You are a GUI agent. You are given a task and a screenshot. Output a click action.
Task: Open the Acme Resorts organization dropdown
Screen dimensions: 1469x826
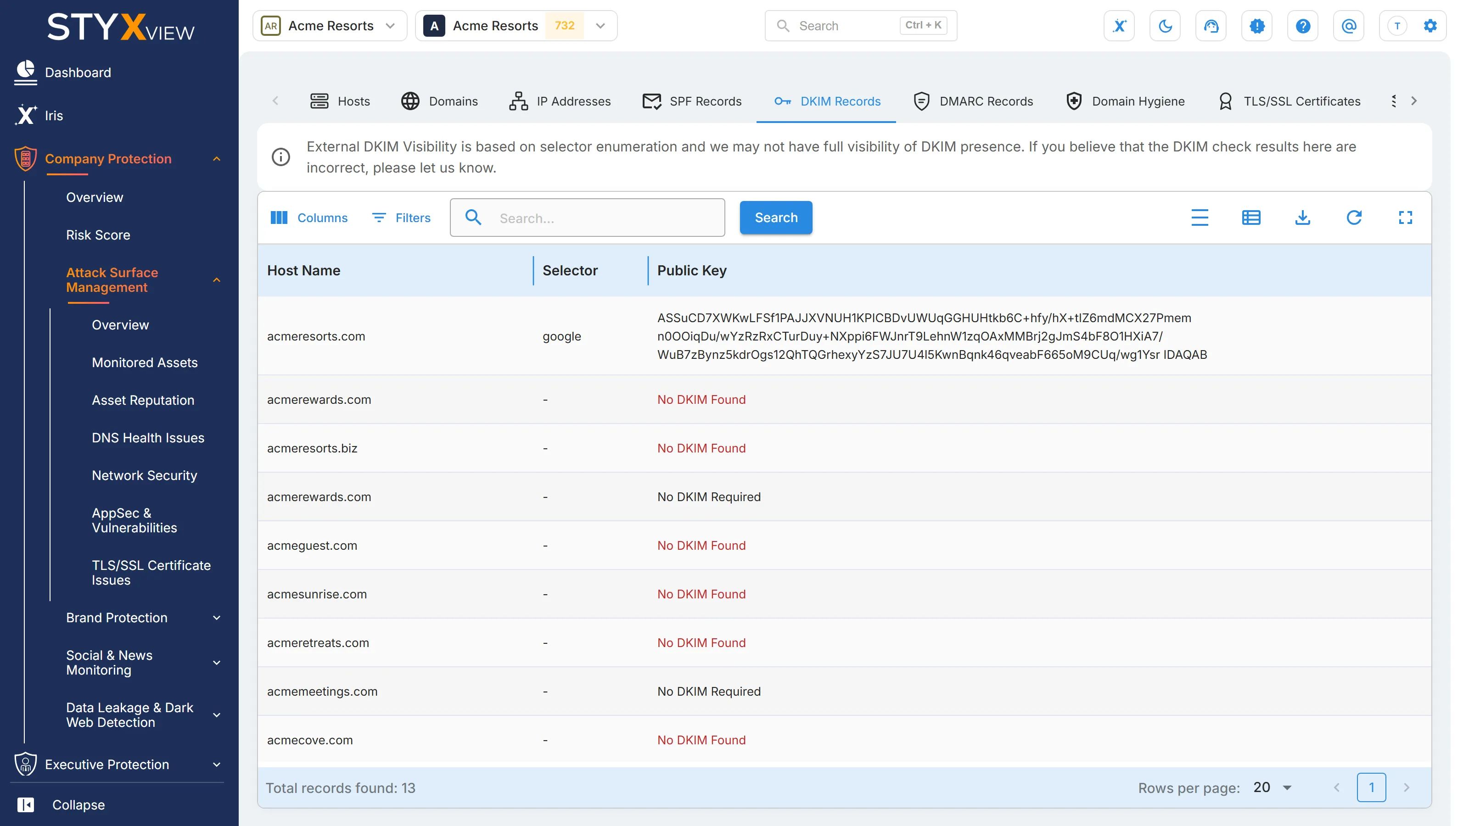(x=330, y=26)
